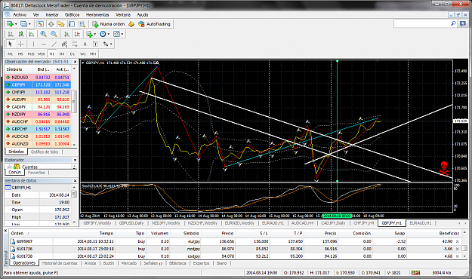Open the indicators list dropdown
This screenshot has height=279, width=472.
point(91,34)
